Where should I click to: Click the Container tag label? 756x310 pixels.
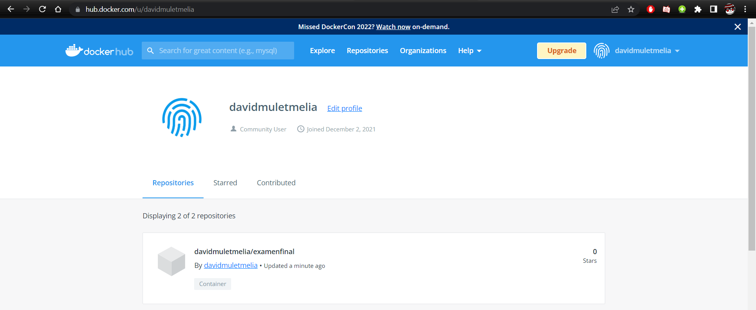(x=213, y=284)
